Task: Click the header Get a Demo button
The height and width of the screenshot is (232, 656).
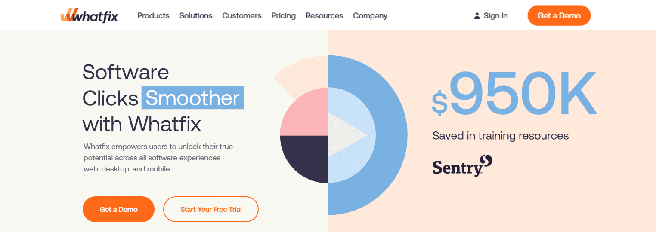Action: (x=559, y=16)
